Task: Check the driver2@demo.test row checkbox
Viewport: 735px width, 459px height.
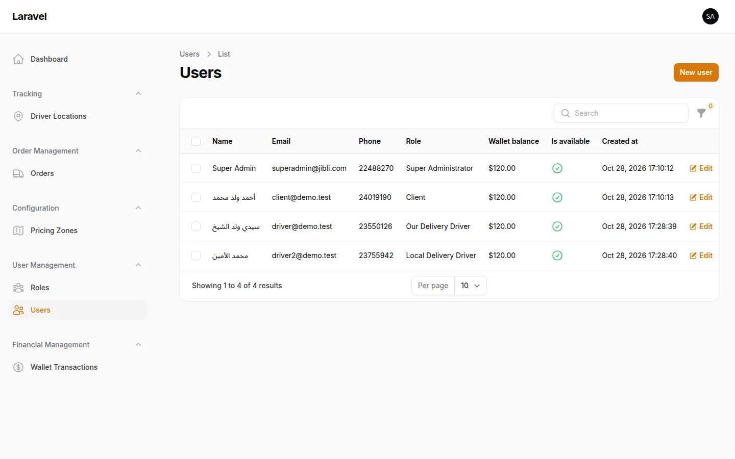Action: (x=196, y=256)
